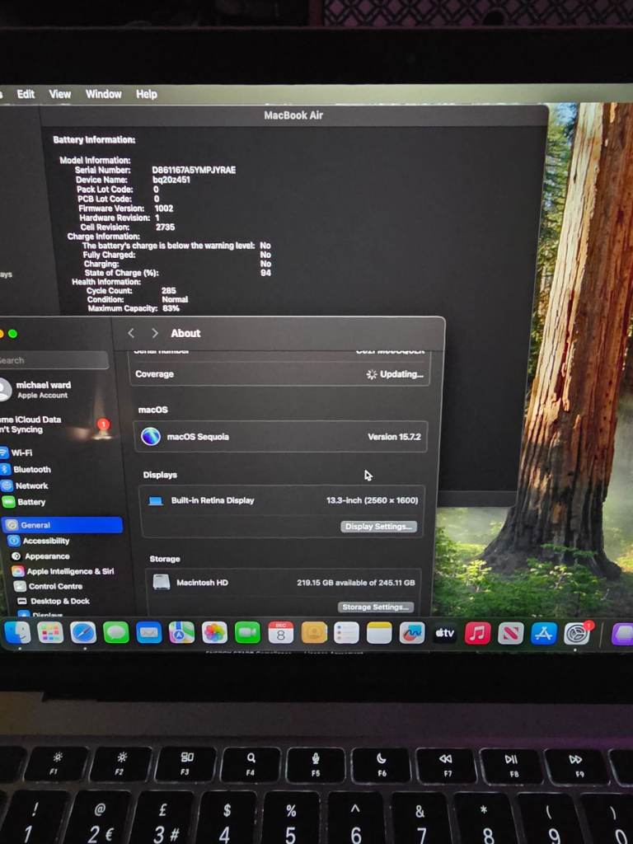Click the Battery sidebar icon

[8, 502]
